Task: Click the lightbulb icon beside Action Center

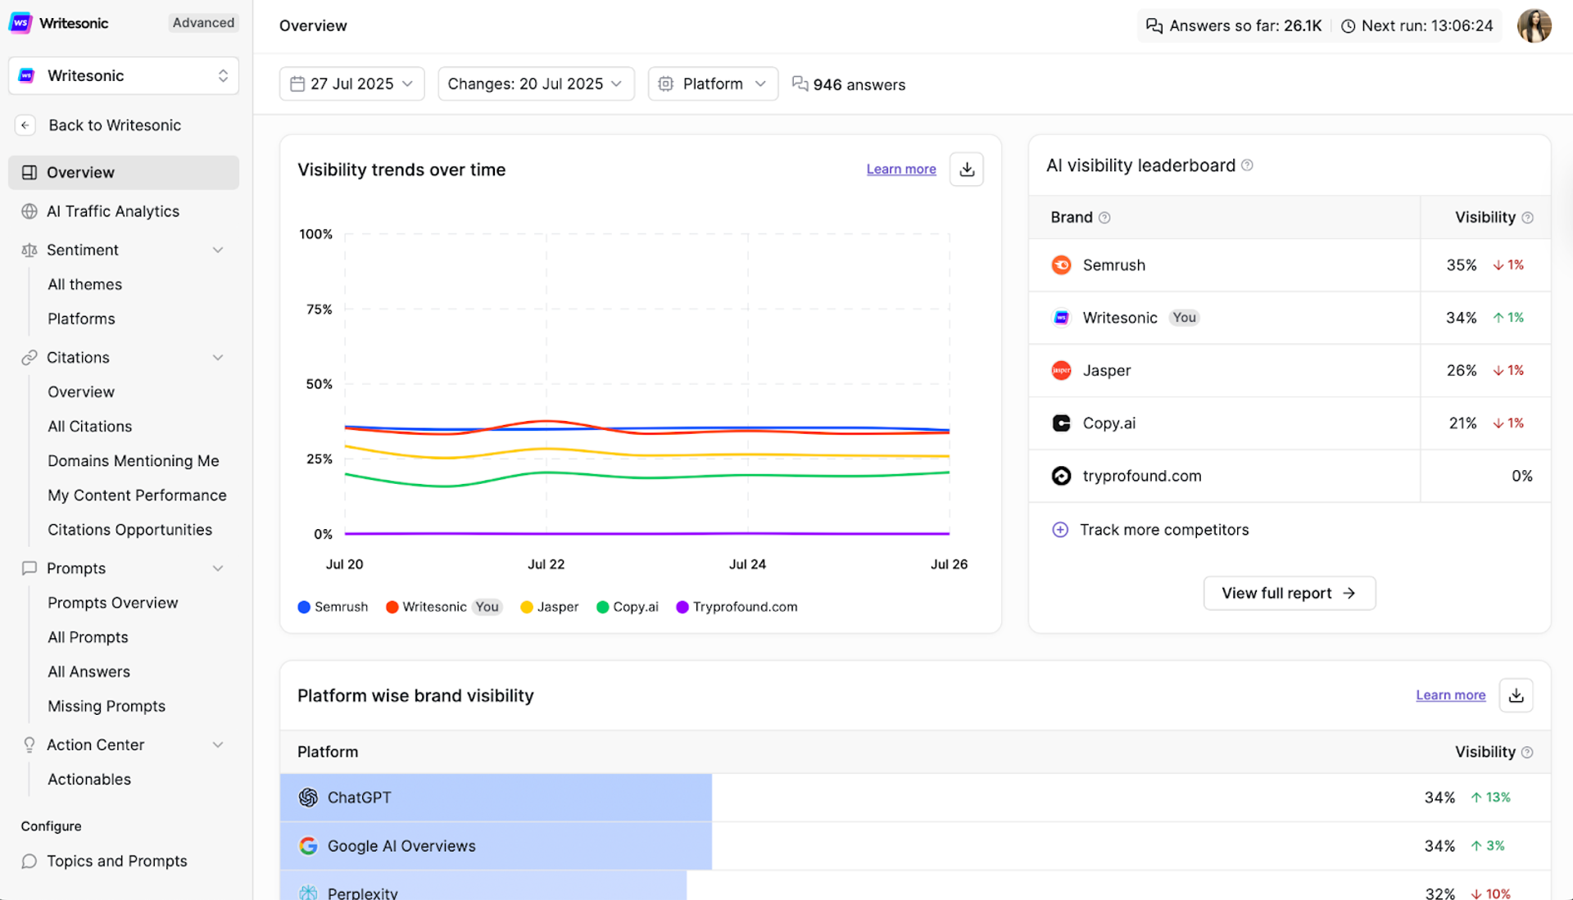Action: (x=29, y=745)
